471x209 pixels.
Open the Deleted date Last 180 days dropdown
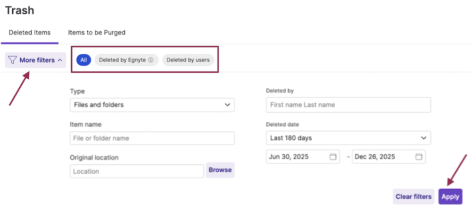click(x=348, y=138)
